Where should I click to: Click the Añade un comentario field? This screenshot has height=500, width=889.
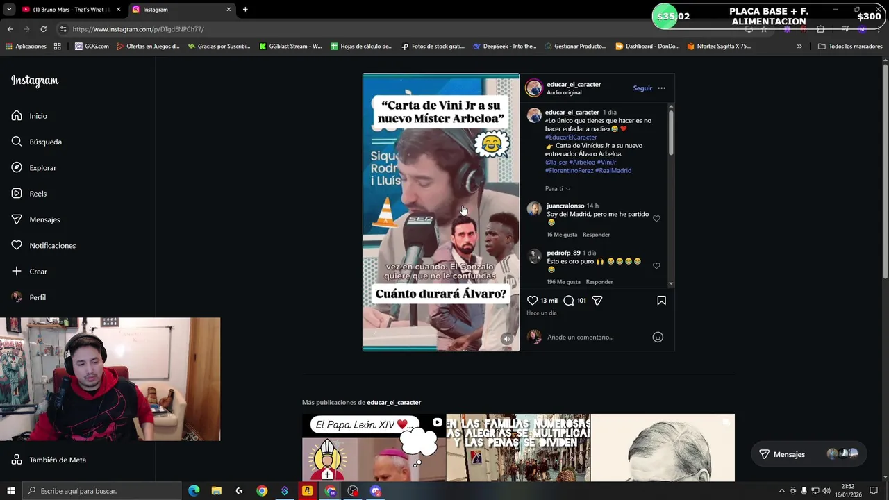coord(597,337)
